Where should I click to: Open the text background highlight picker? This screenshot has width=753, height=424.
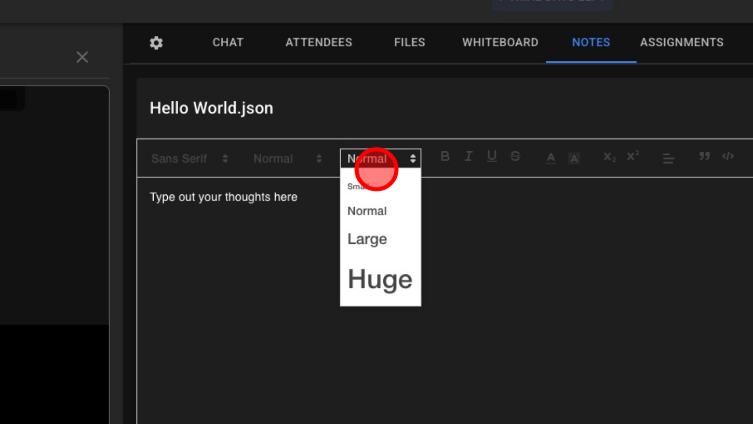[x=574, y=158]
